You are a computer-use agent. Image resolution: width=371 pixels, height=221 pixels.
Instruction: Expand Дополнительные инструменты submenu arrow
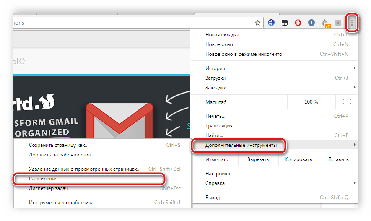click(x=354, y=145)
